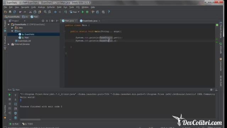Click the Cut scissors toolbar icon
Image resolution: width=227 pixels, height=128 pixels.
point(31,12)
